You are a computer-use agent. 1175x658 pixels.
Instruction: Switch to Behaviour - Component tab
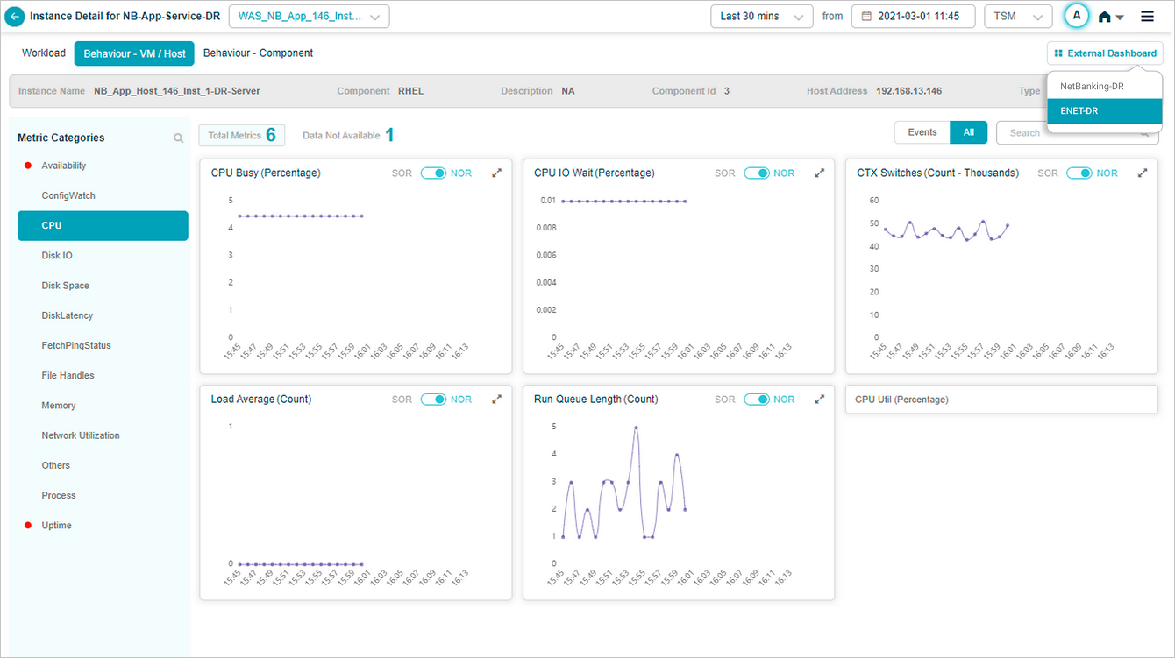(x=258, y=53)
